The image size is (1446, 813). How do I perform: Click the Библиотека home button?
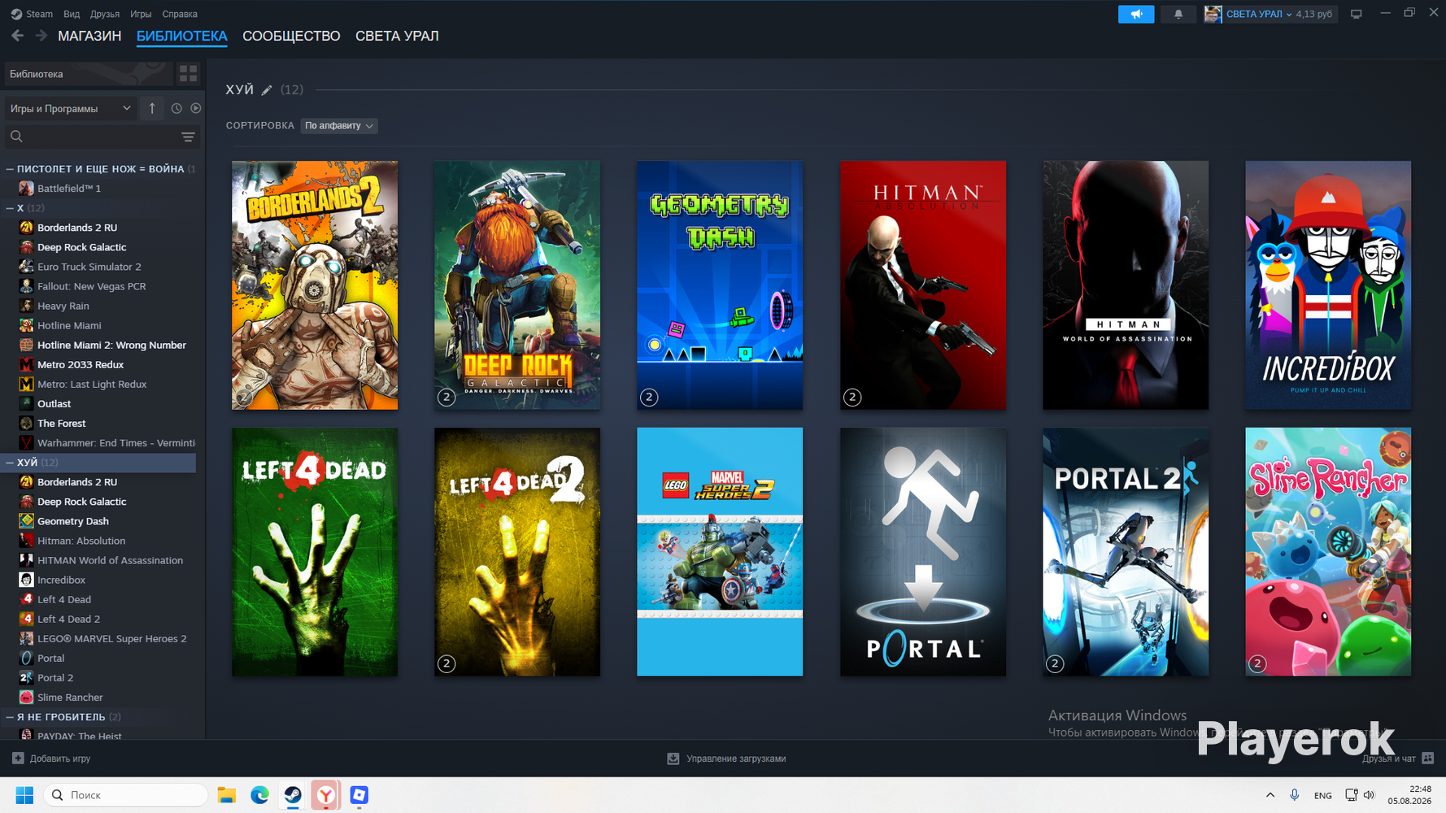click(x=88, y=74)
